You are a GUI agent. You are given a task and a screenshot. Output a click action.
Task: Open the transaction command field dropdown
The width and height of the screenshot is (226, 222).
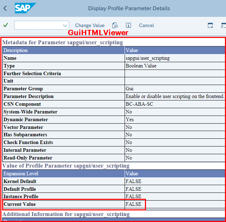pyautogui.click(x=65, y=26)
